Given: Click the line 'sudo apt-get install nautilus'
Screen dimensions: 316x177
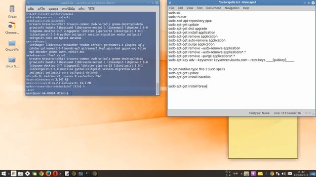Looking at the screenshot, I should [189, 77].
